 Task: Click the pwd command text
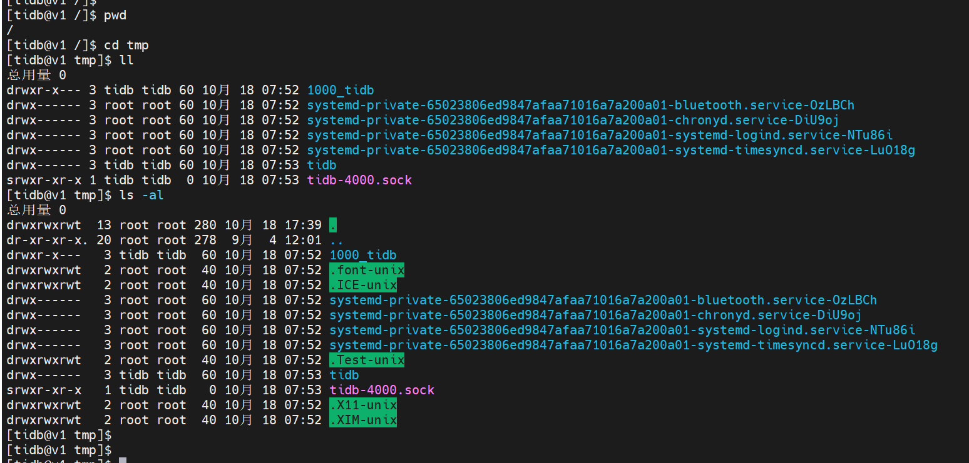[x=115, y=15]
